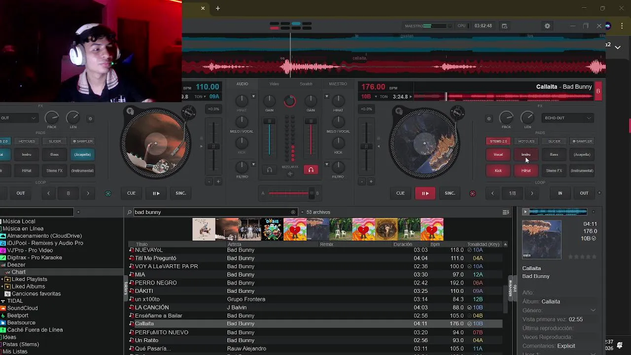Open left mixer HIHAT dropdown arrow
The height and width of the screenshot is (355, 631).
point(253,97)
